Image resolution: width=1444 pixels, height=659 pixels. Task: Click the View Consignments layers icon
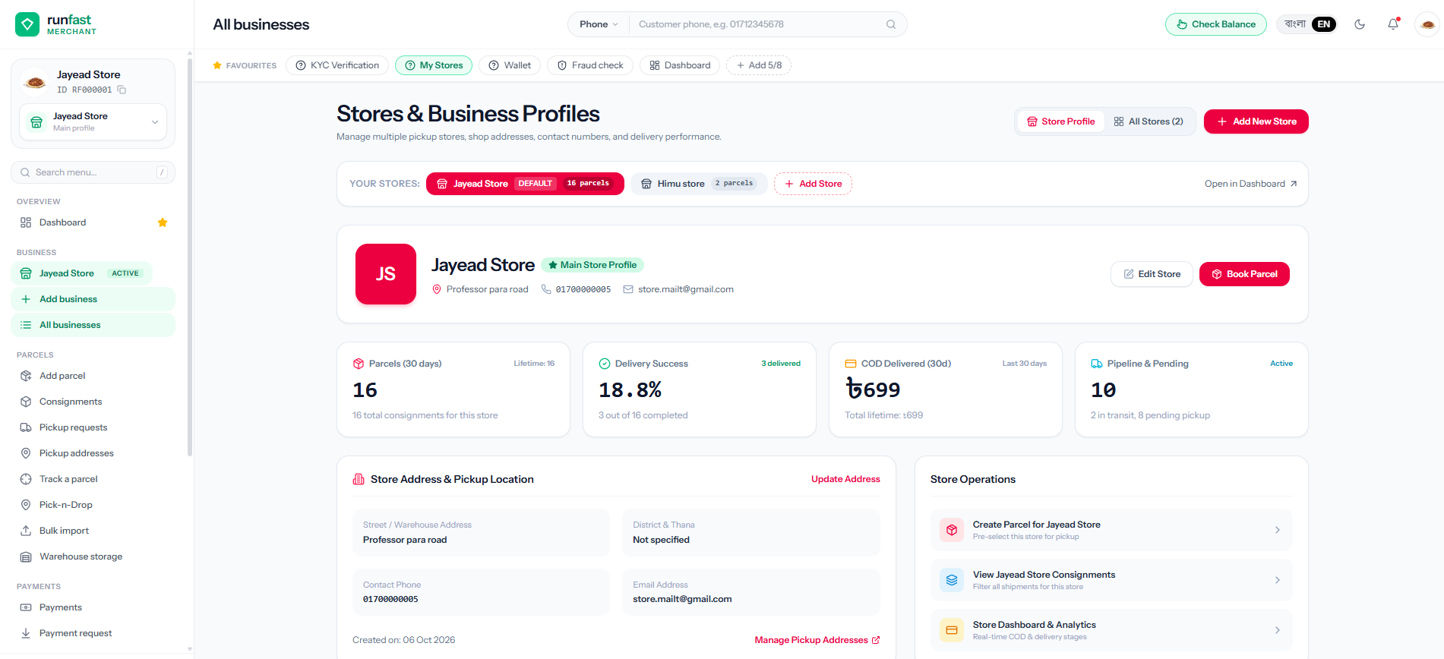pos(952,580)
